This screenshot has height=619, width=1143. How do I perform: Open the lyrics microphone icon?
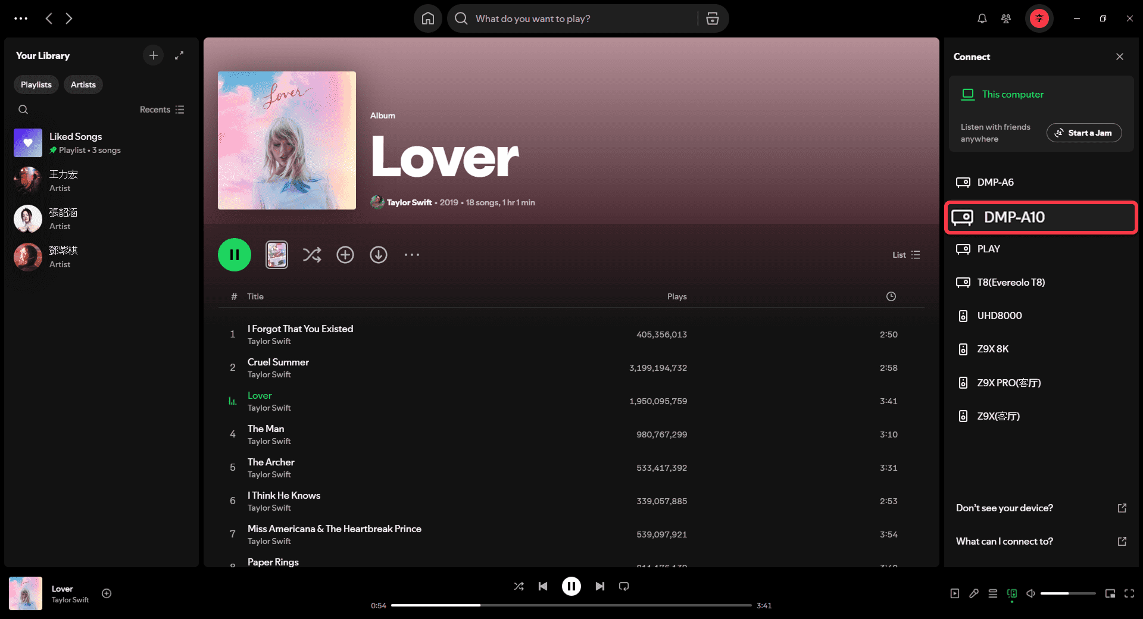[x=973, y=593]
